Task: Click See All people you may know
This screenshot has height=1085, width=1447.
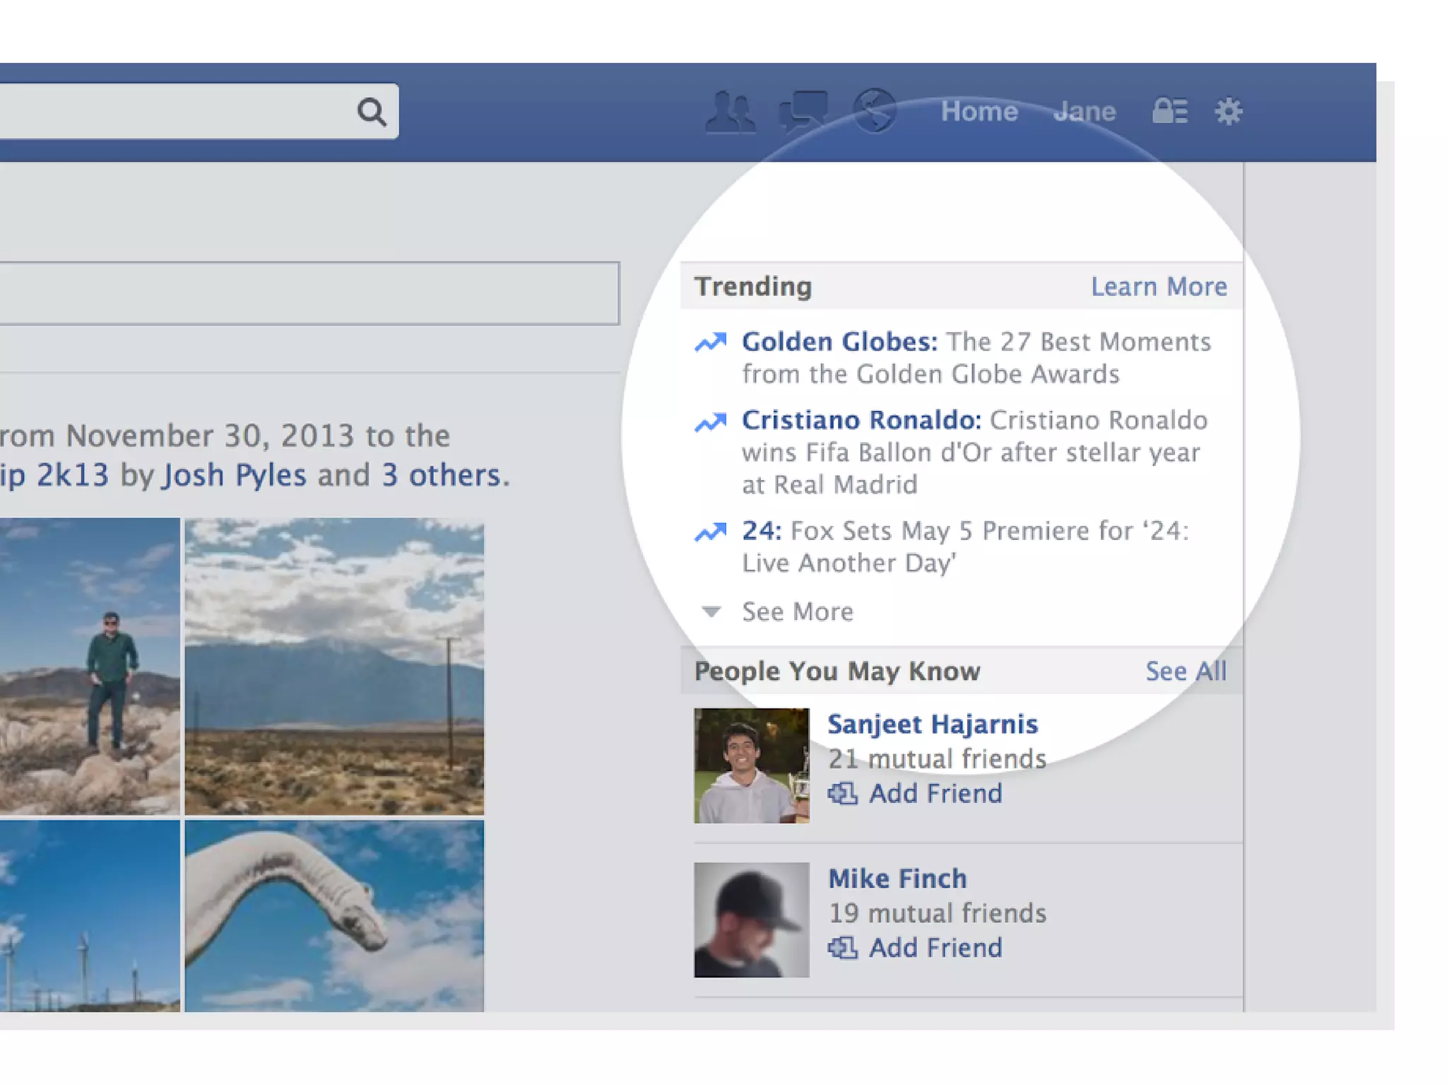Action: click(x=1185, y=671)
